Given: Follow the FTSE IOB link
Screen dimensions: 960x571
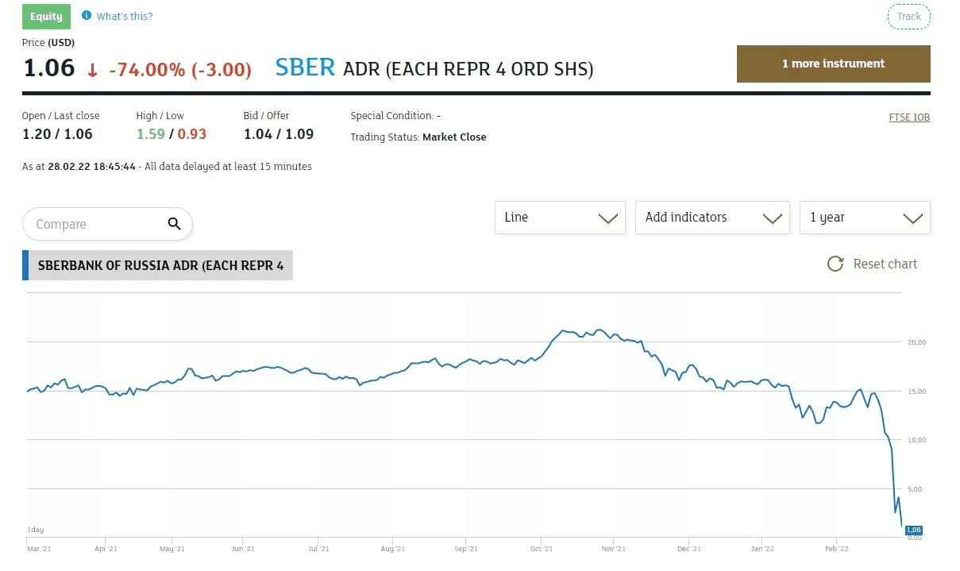Looking at the screenshot, I should [x=909, y=118].
